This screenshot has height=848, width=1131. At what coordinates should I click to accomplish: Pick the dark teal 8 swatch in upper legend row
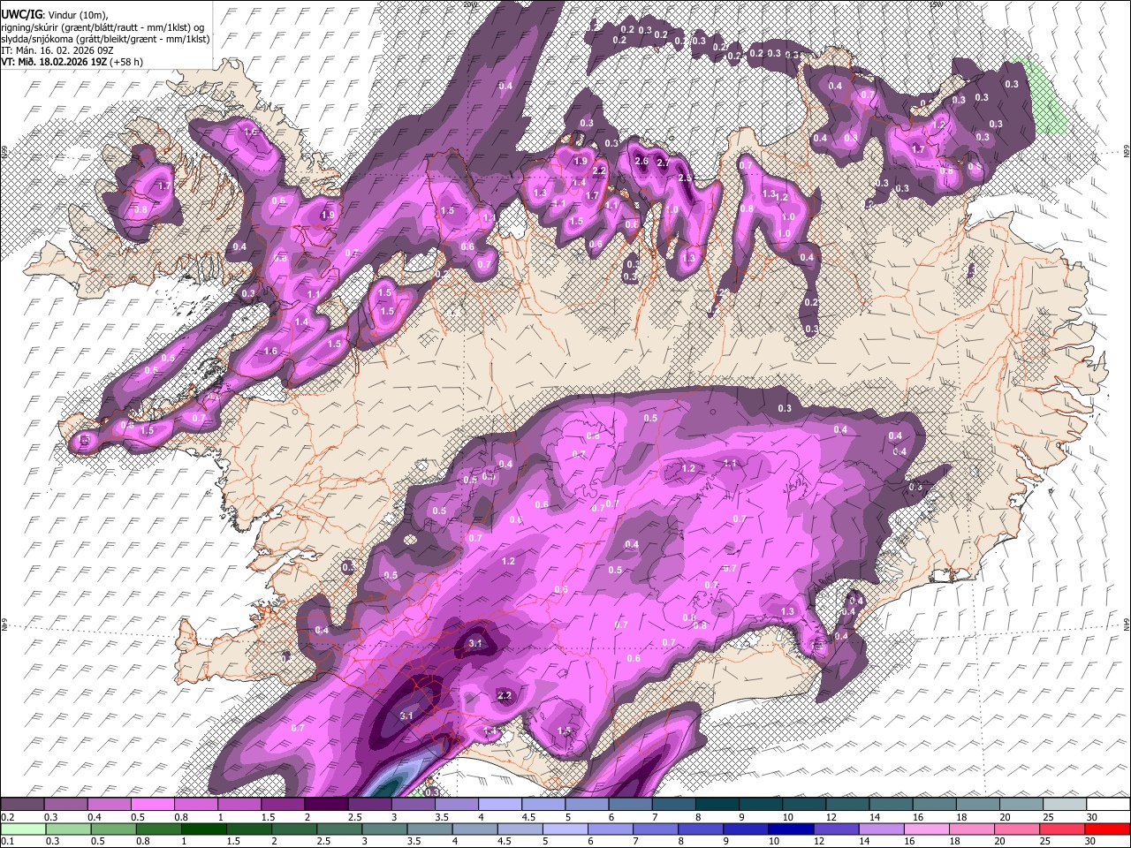point(717,805)
